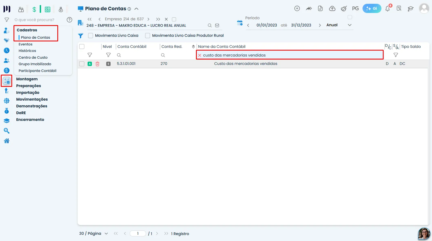
Task: Click the company search magnifier icon
Action: pyautogui.click(x=210, y=25)
